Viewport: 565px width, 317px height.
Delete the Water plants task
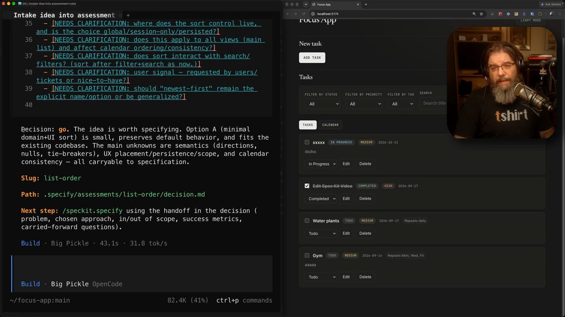pyautogui.click(x=365, y=233)
